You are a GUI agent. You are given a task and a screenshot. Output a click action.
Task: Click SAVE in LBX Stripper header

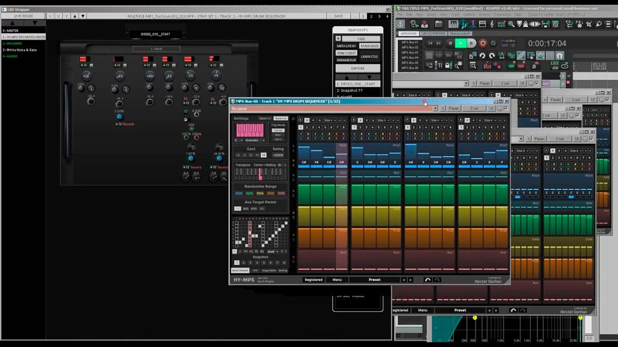338,16
